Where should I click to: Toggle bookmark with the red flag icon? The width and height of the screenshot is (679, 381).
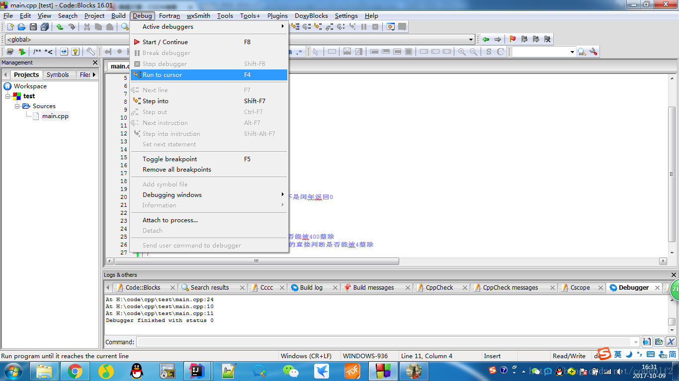click(x=513, y=39)
